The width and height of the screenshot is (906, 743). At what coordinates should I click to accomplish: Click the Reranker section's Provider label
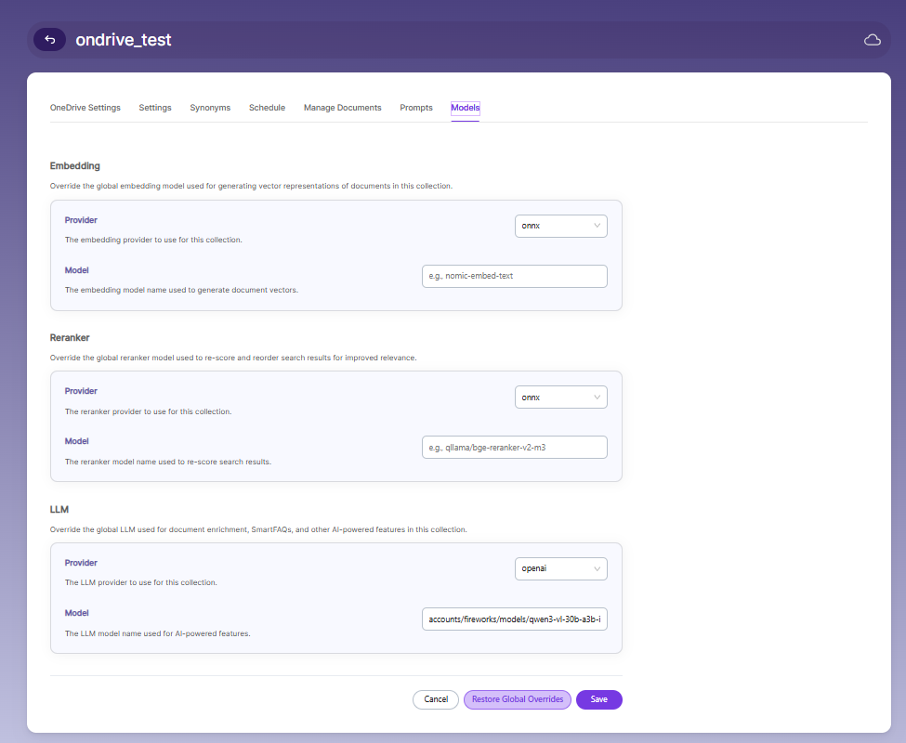[x=81, y=391]
